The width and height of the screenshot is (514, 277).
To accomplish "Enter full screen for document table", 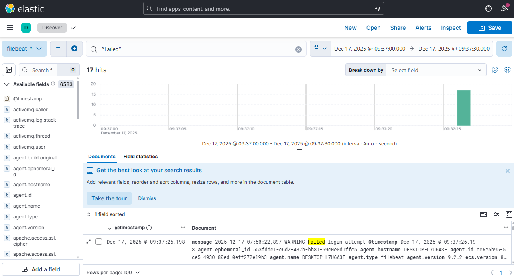I will point(509,214).
